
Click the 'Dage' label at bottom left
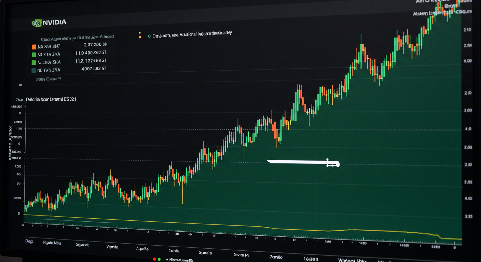(x=29, y=241)
